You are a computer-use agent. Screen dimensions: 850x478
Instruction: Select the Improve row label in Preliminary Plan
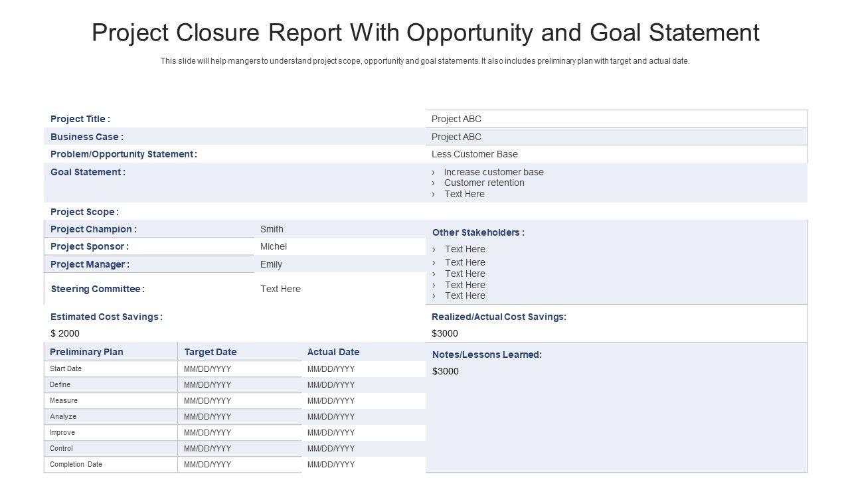coord(62,432)
